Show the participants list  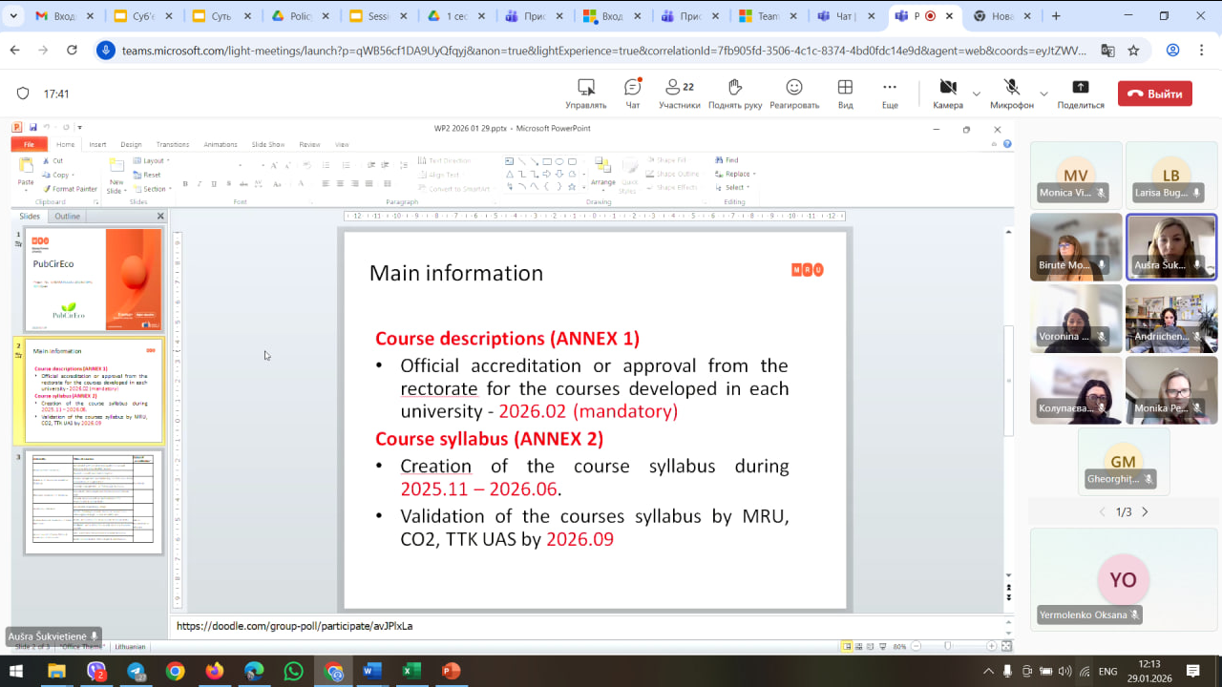coord(679,94)
